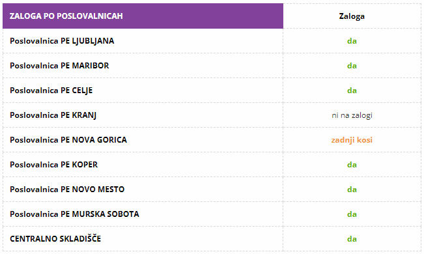Screen dimensions: 424x254
Task: Click the 'da' stock status for Maribor
Action: [352, 66]
